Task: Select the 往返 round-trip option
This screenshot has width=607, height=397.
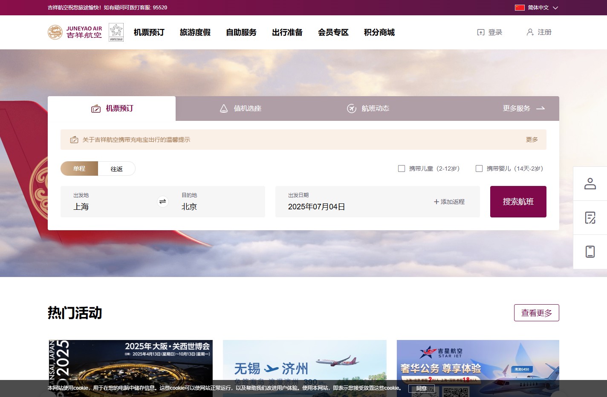Action: pos(117,169)
